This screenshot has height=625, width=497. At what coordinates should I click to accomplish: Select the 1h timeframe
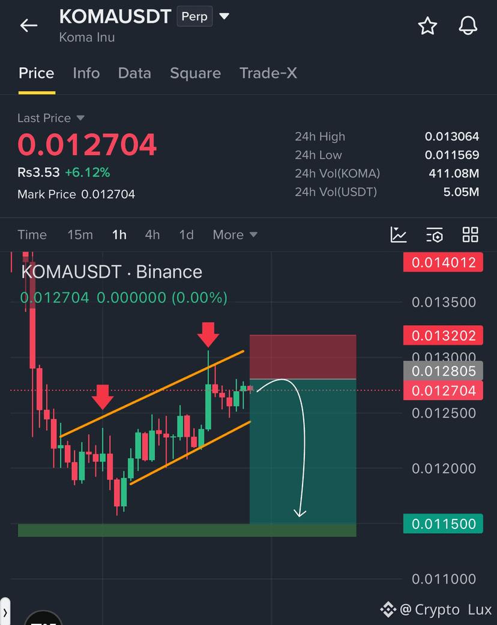click(119, 235)
